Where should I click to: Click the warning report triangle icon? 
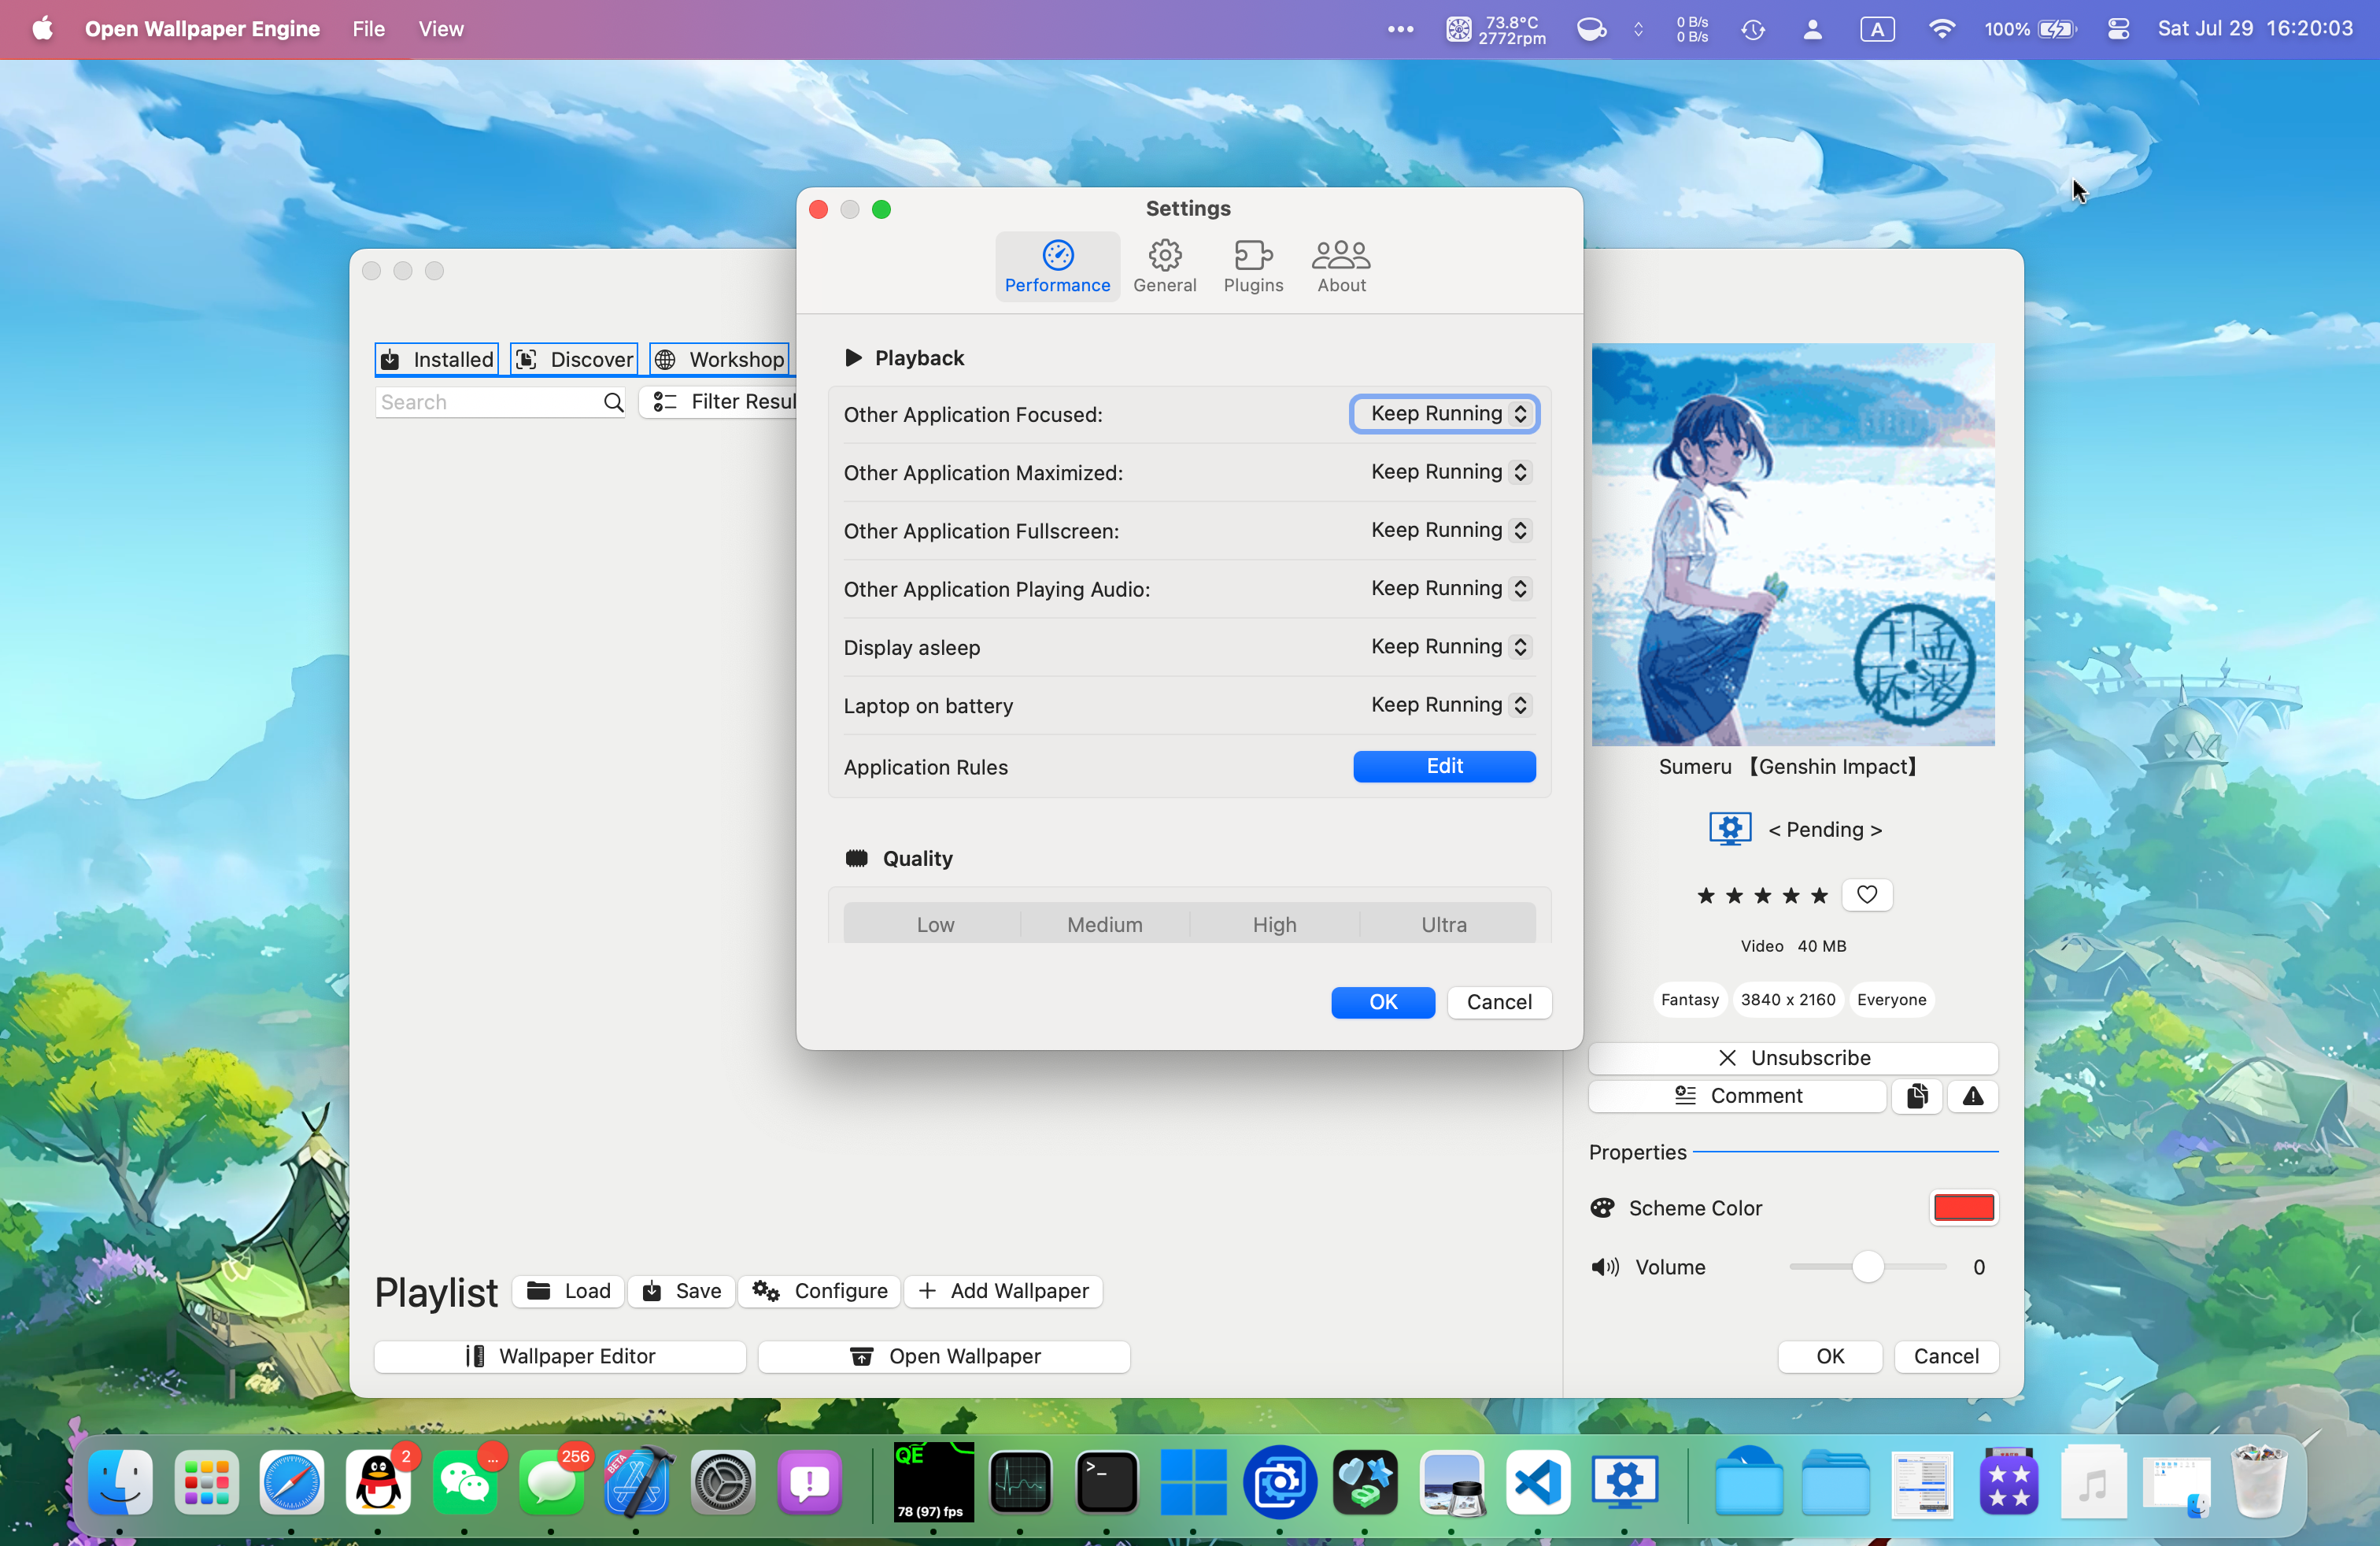point(1972,1096)
